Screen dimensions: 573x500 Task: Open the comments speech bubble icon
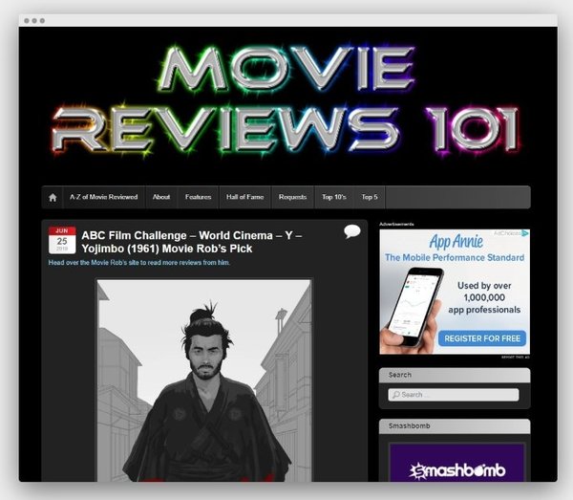pos(351,232)
